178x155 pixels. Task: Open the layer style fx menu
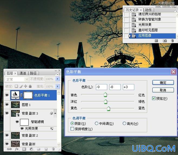point(17,149)
